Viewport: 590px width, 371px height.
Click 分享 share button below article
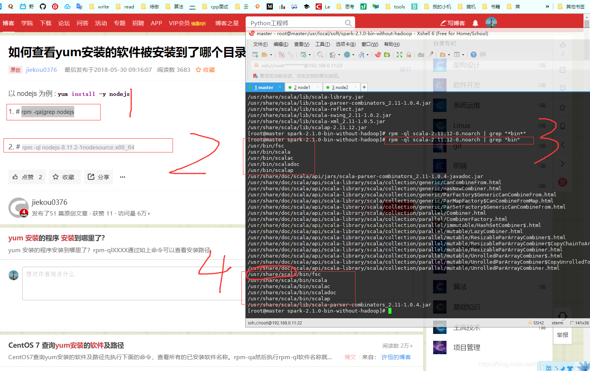pyautogui.click(x=98, y=177)
